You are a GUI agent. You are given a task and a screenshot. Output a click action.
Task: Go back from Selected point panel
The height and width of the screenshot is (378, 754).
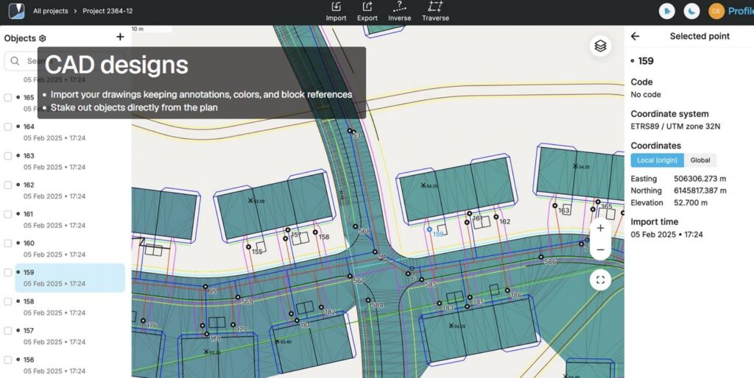click(635, 36)
